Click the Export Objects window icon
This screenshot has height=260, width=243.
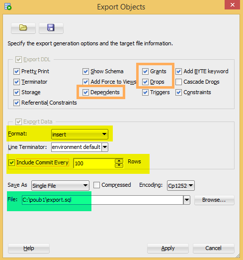[8, 6]
